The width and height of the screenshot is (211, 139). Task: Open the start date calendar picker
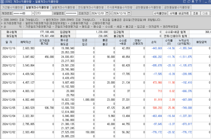(107, 13)
